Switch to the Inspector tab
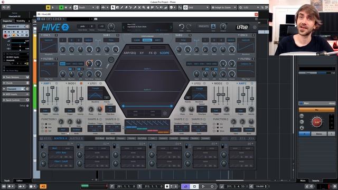This screenshot has width=338, height=190. click(x=7, y=21)
